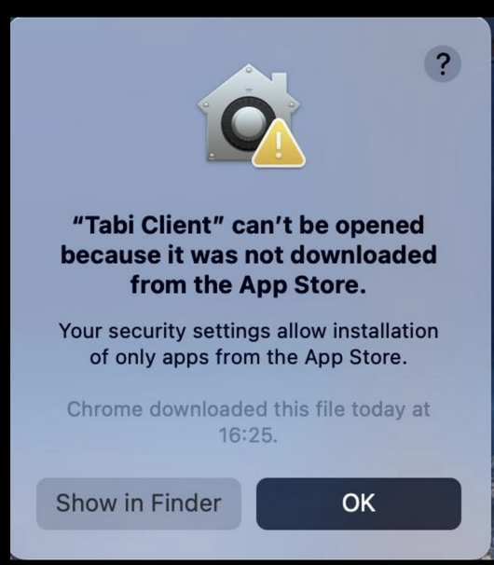Click the exclamation mark inside the warning triangle

tap(279, 145)
